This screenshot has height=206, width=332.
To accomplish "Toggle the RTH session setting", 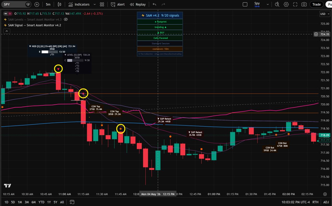I will coord(315,202).
